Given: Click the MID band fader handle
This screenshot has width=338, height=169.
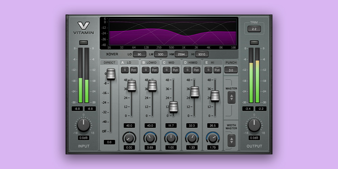Looking at the screenshot, I should (173, 107).
